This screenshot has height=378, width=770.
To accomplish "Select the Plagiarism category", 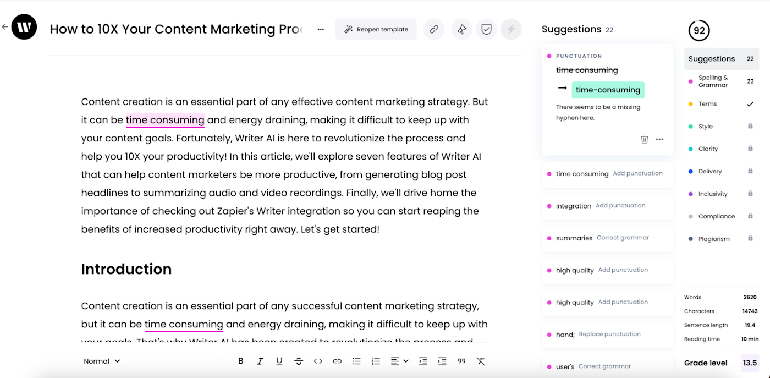I will 721,239.
